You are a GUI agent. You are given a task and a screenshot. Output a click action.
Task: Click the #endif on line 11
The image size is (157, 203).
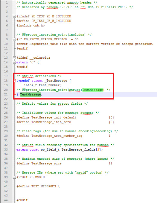[x=22, y=48]
